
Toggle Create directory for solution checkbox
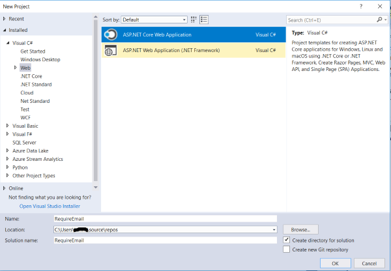pos(286,240)
